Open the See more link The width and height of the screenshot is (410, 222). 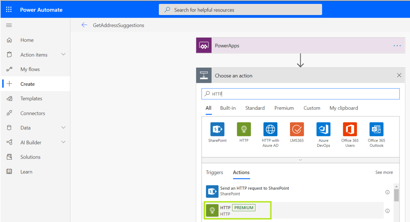(x=384, y=173)
